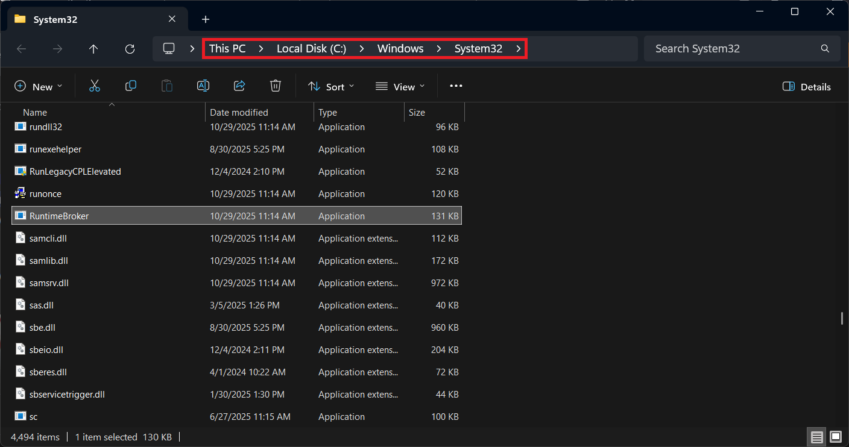849x447 pixels.
Task: Open the New dropdown menu
Action: click(39, 87)
